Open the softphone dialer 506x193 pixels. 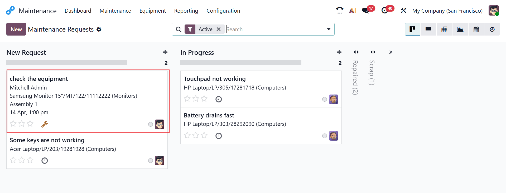(x=340, y=10)
